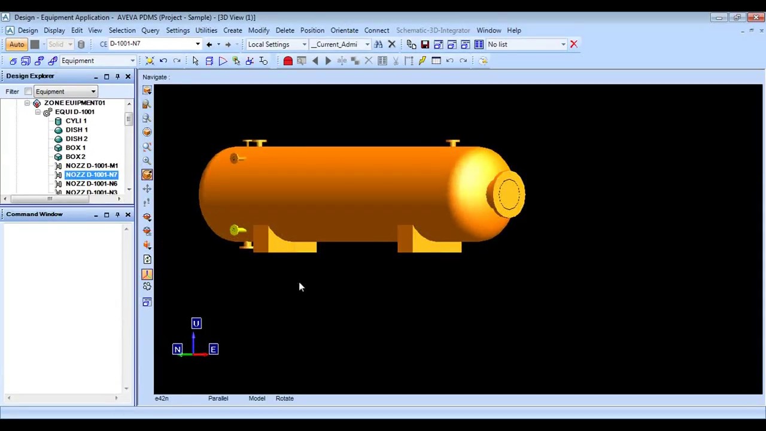Click the Command Window text area
The image size is (766, 431).
pyautogui.click(x=62, y=308)
